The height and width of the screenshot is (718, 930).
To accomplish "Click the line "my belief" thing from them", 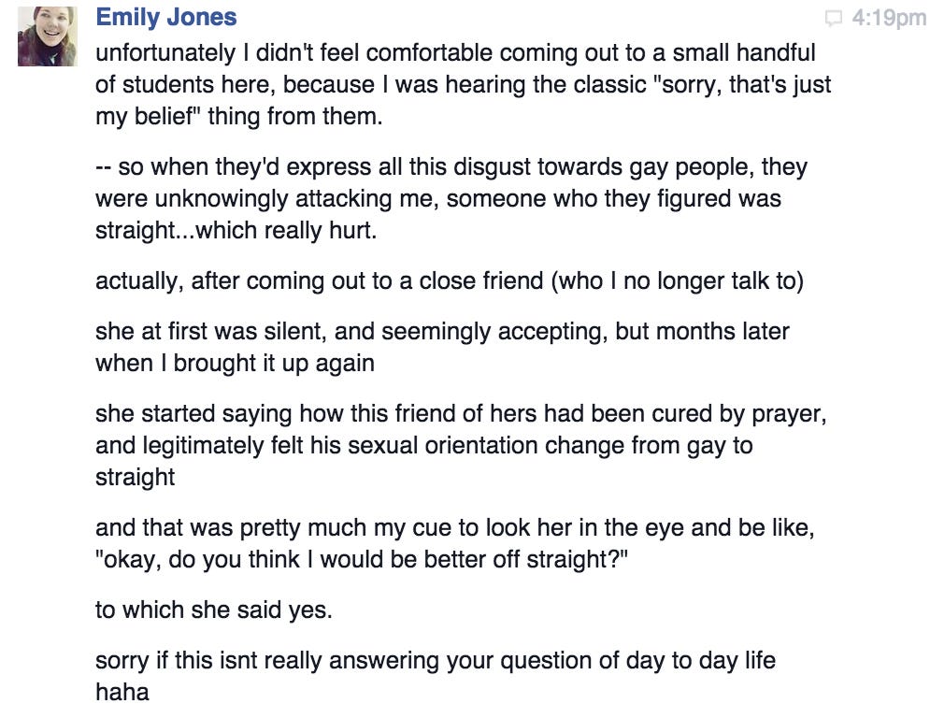I will [x=239, y=116].
